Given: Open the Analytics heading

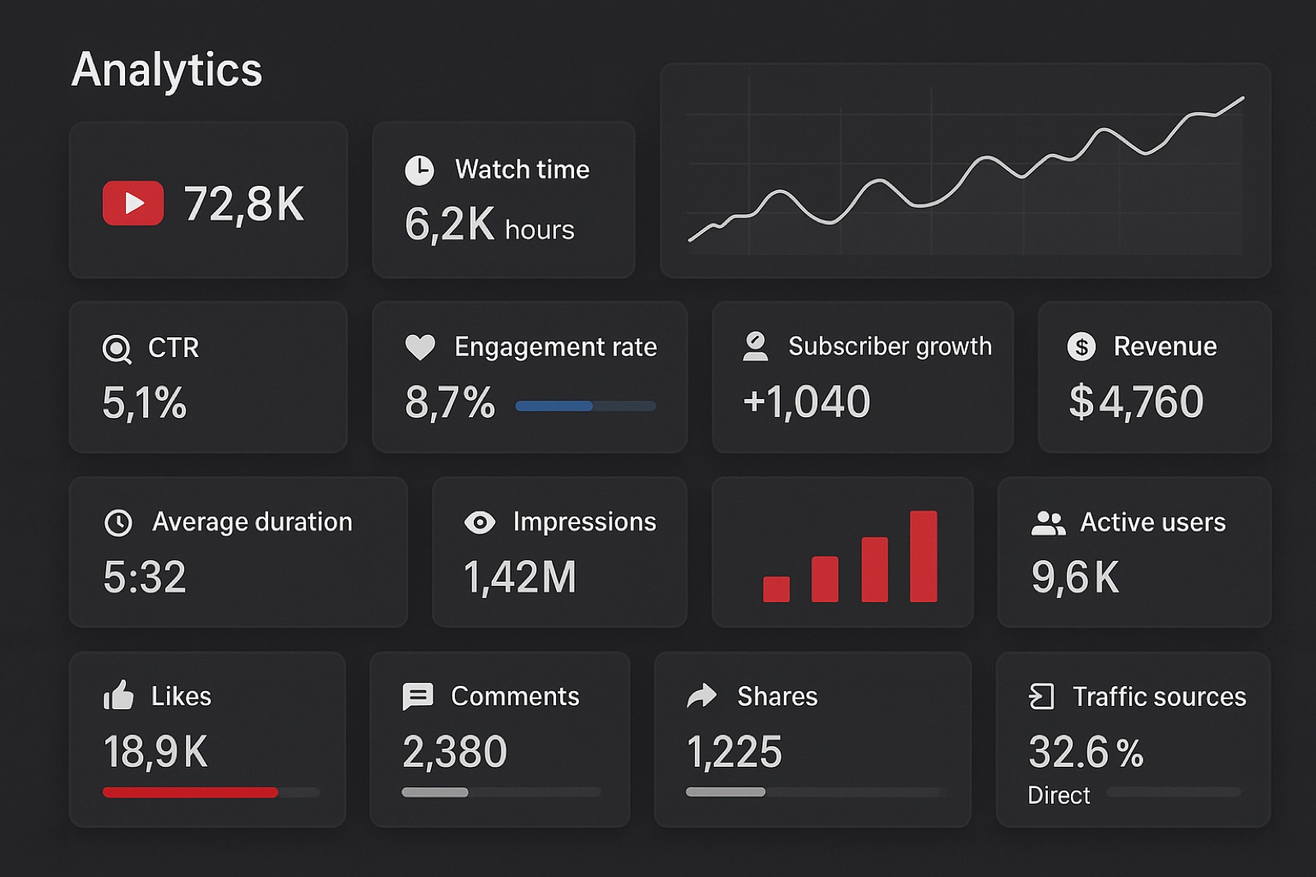Looking at the screenshot, I should 166,69.
